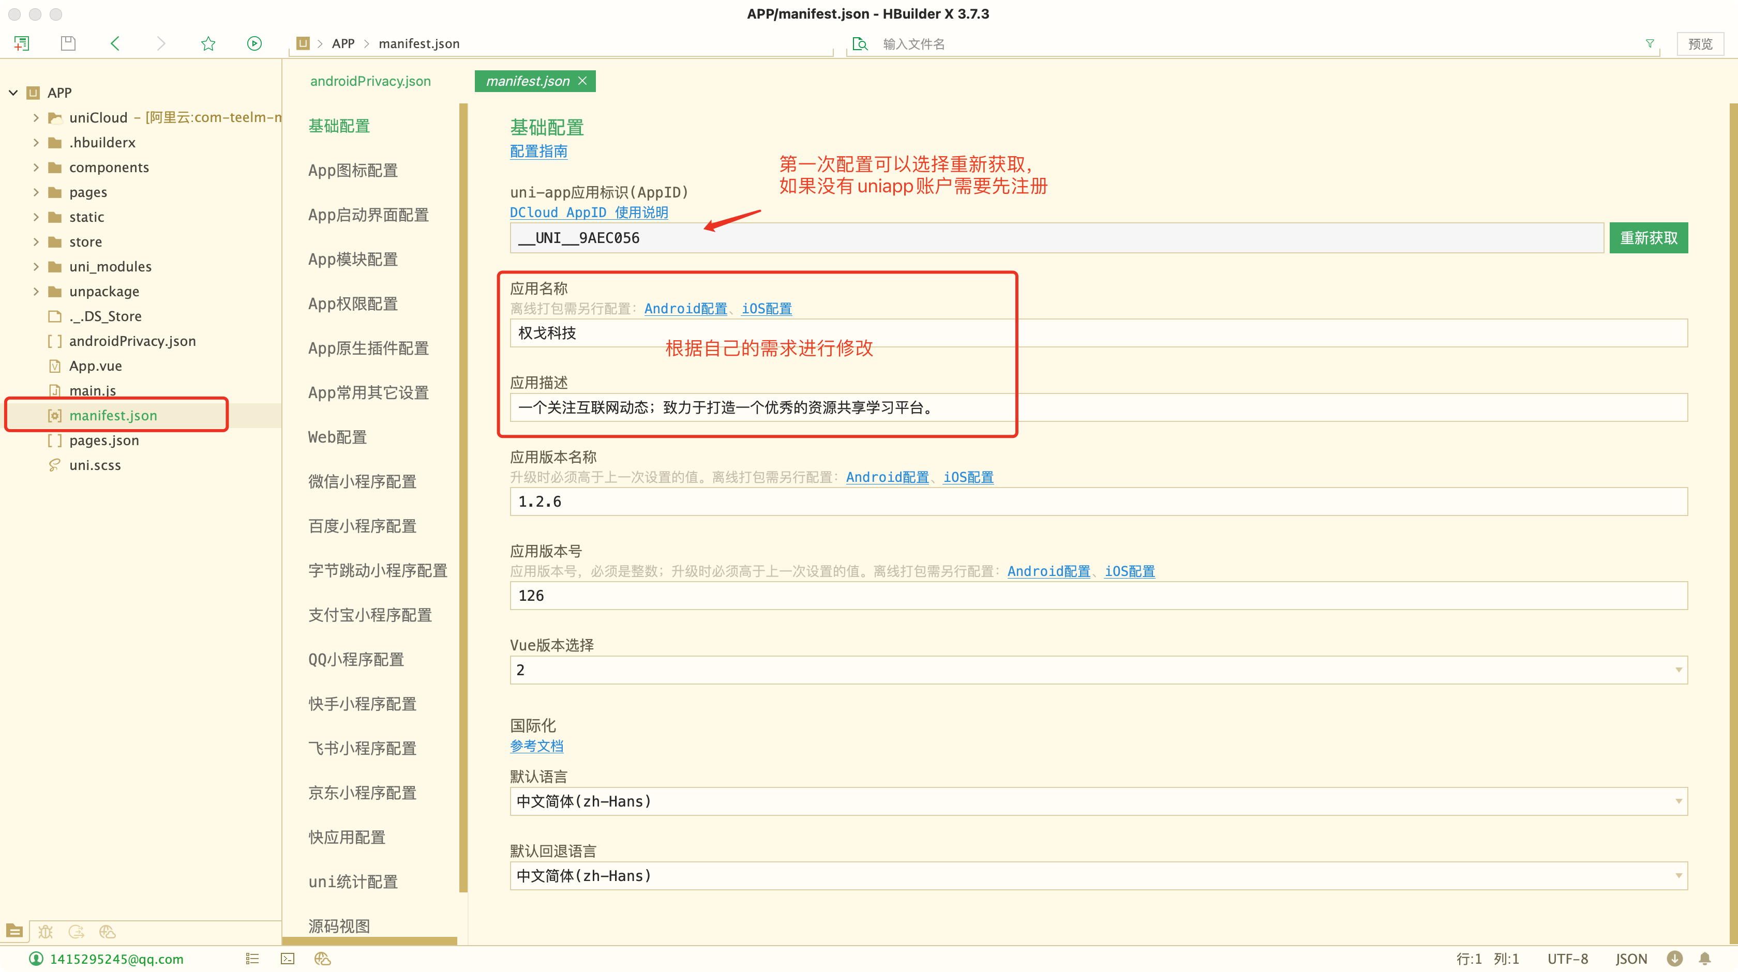Viewport: 1738px width, 972px height.
Task: Select 微信小程序配置 section
Action: coord(362,482)
